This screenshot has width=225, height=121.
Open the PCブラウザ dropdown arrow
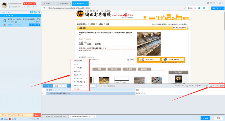tap(223, 8)
